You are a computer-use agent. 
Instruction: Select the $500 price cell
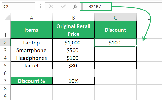coord(74,50)
